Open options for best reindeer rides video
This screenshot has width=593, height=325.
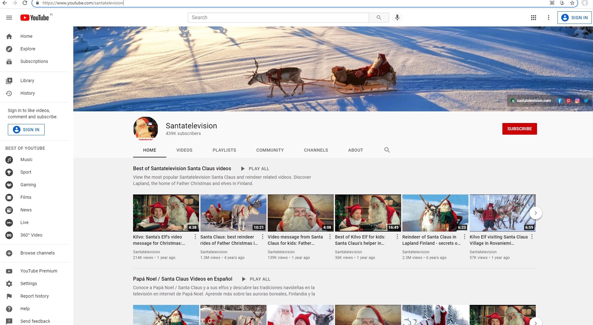263,237
